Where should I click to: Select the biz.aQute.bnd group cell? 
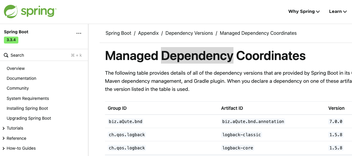click(x=126, y=121)
